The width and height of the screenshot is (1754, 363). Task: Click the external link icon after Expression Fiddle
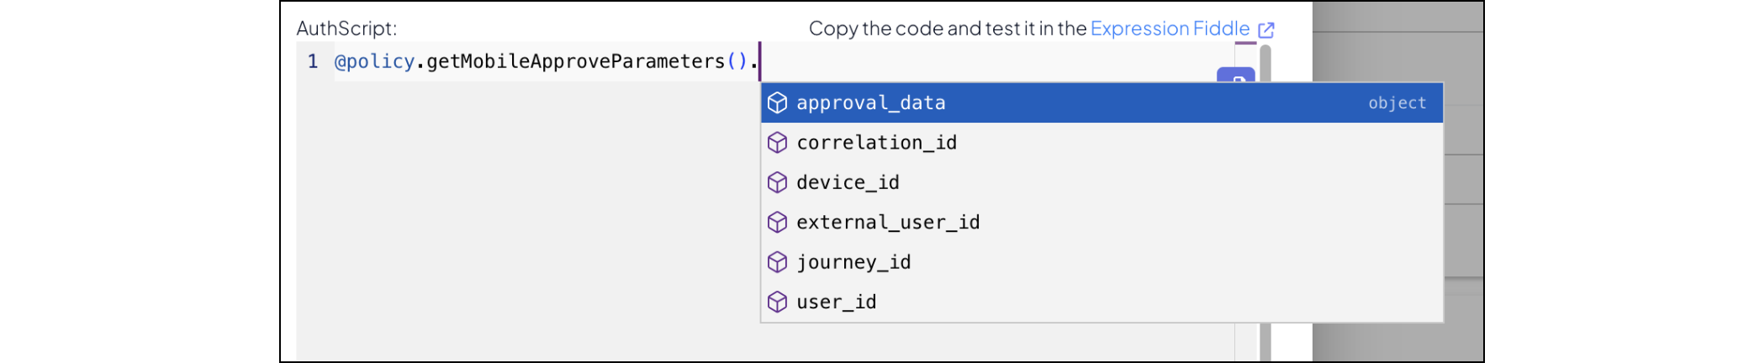pyautogui.click(x=1266, y=30)
